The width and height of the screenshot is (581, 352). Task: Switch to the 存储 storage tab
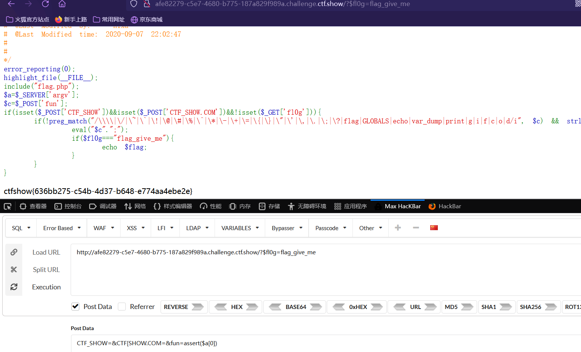(269, 206)
